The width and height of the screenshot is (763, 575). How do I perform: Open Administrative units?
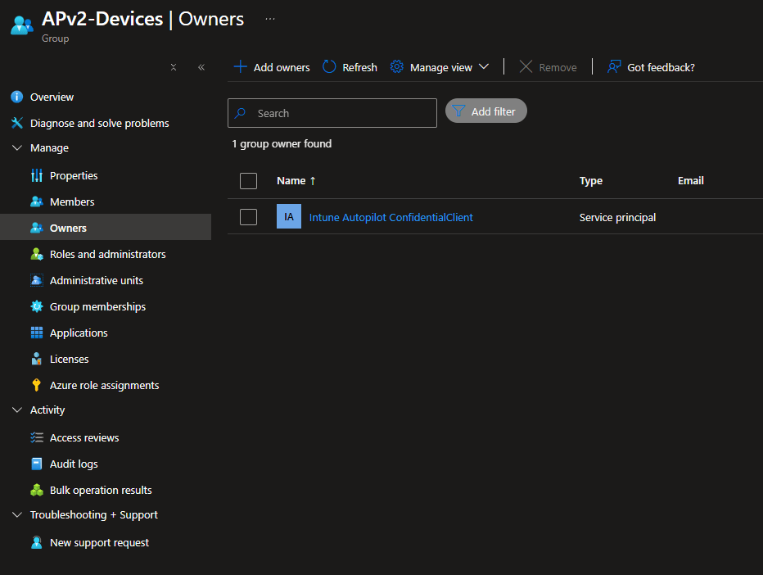pyautogui.click(x=97, y=280)
